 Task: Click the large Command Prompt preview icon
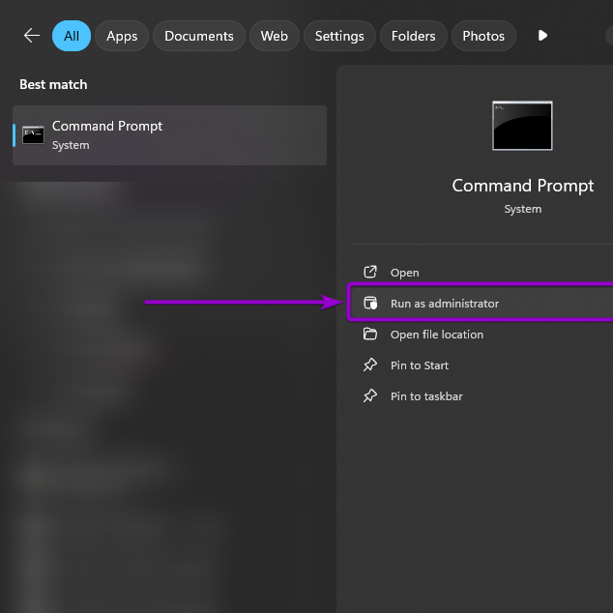522,126
